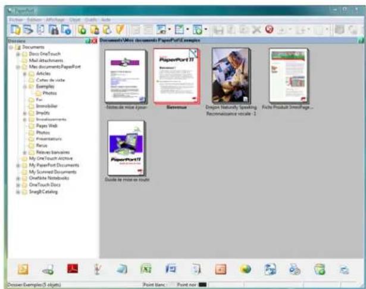The height and width of the screenshot is (289, 366).
Task: Click the first orange send-to bar icon
Action: click(x=23, y=269)
